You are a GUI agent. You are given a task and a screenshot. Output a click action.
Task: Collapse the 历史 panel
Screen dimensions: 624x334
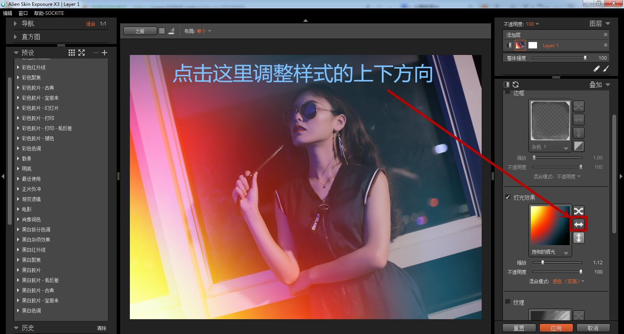pyautogui.click(x=16, y=328)
